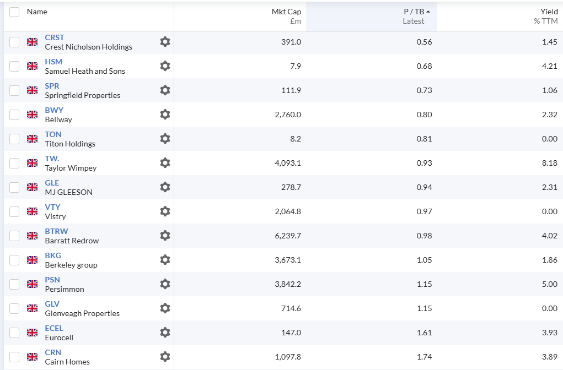Open the GLE ticker link
This screenshot has width=563, height=370.
point(52,183)
